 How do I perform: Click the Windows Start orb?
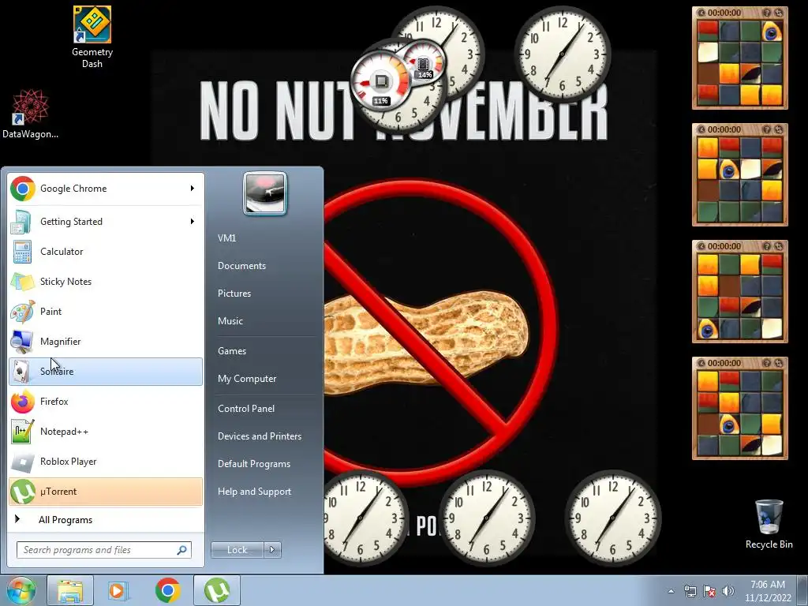coord(21,590)
